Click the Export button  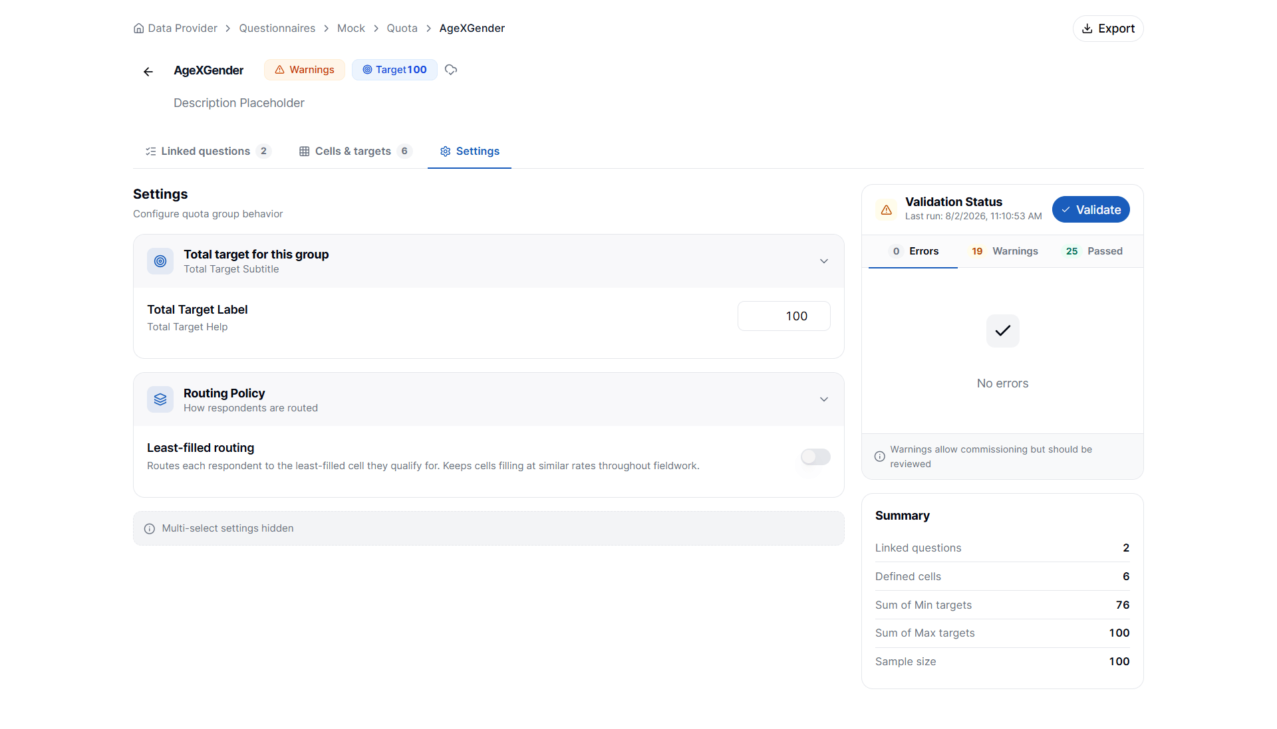(x=1108, y=29)
